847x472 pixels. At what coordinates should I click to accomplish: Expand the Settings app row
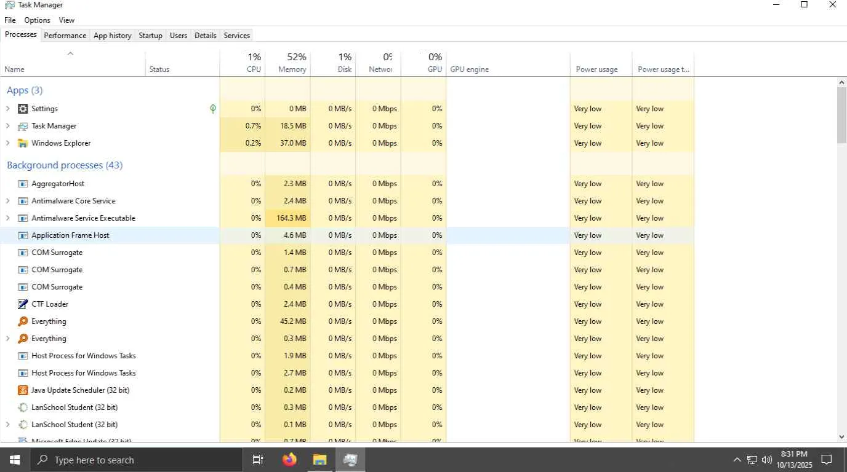tap(8, 109)
